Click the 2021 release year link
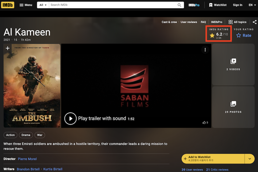This screenshot has width=258, height=172. (7, 40)
